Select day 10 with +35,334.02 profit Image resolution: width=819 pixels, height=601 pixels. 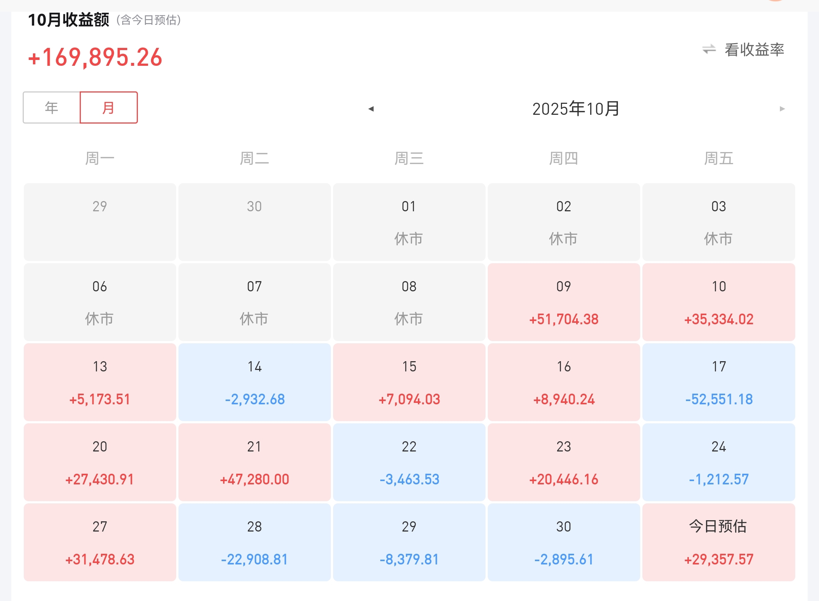tap(718, 302)
